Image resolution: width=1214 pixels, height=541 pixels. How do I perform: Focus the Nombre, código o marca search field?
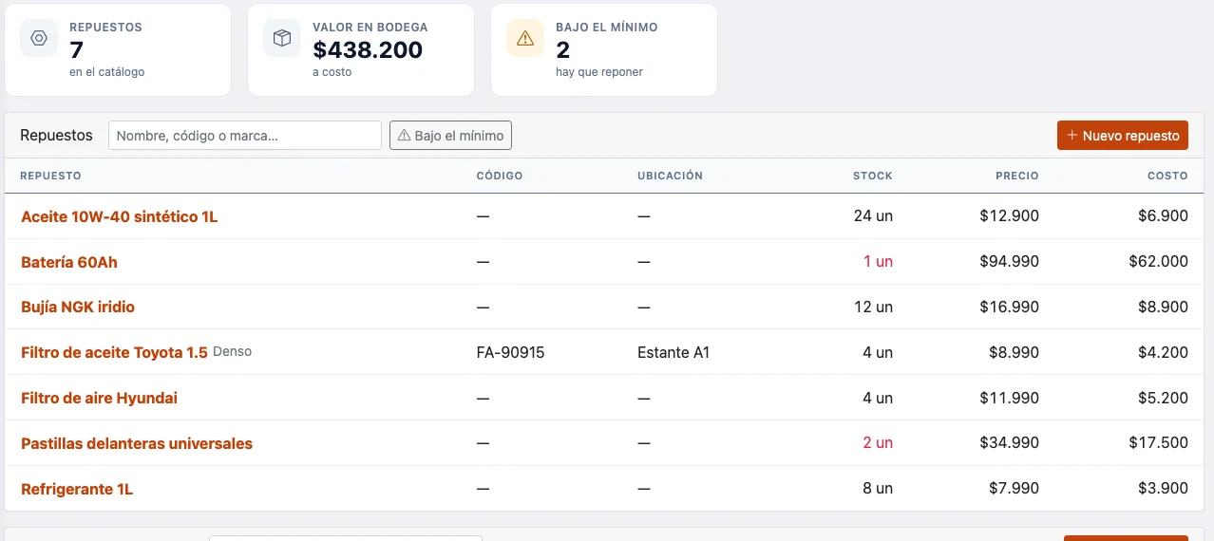(x=245, y=136)
